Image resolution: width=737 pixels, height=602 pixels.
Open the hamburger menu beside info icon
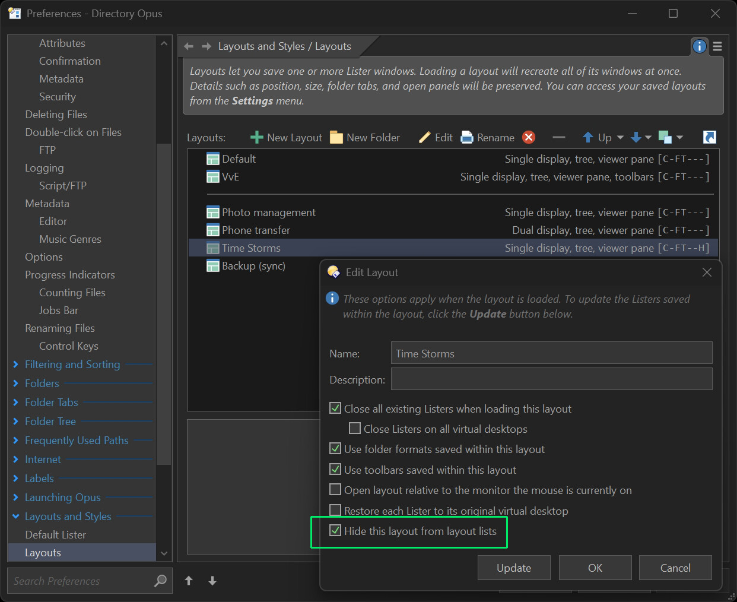tap(717, 46)
